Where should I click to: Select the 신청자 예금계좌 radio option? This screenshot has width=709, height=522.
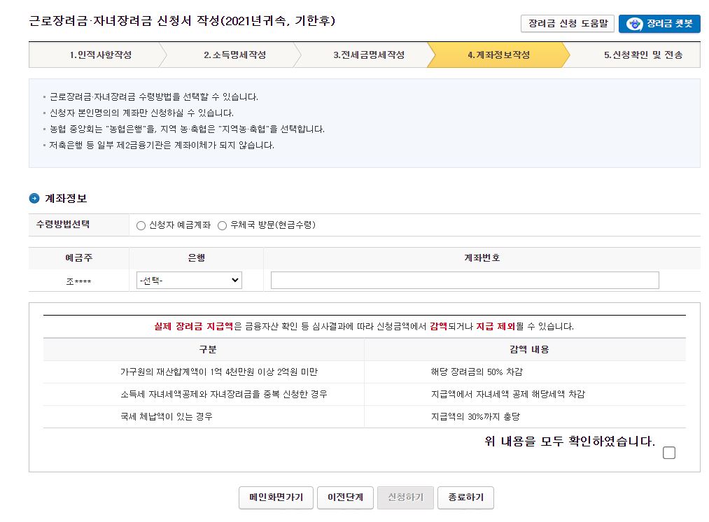click(x=140, y=225)
